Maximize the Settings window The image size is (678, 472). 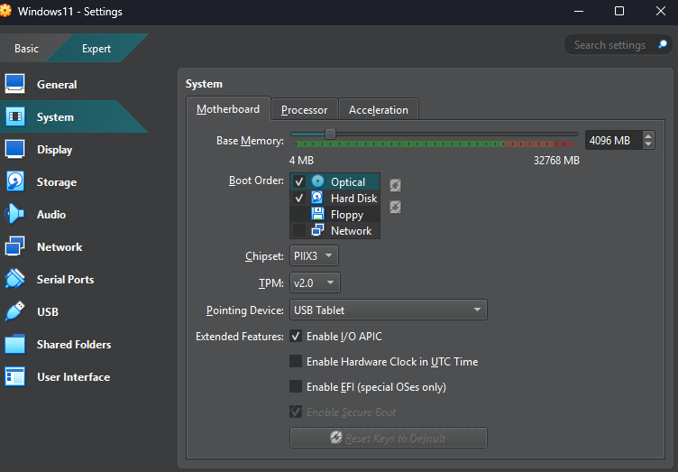619,11
